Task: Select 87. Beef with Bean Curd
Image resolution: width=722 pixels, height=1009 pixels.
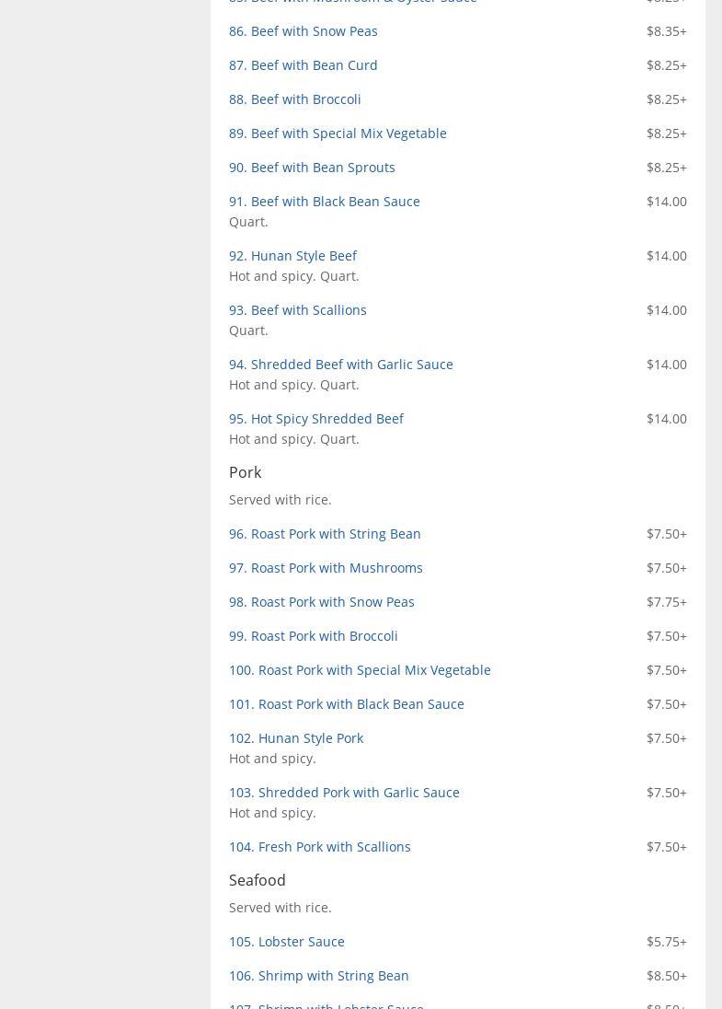Action: 303,65
